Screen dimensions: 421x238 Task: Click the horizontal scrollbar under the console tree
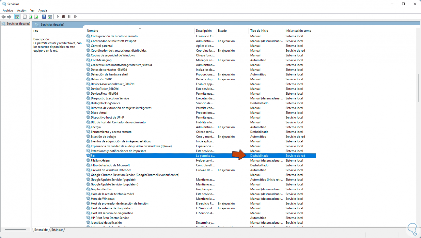tap(16, 230)
